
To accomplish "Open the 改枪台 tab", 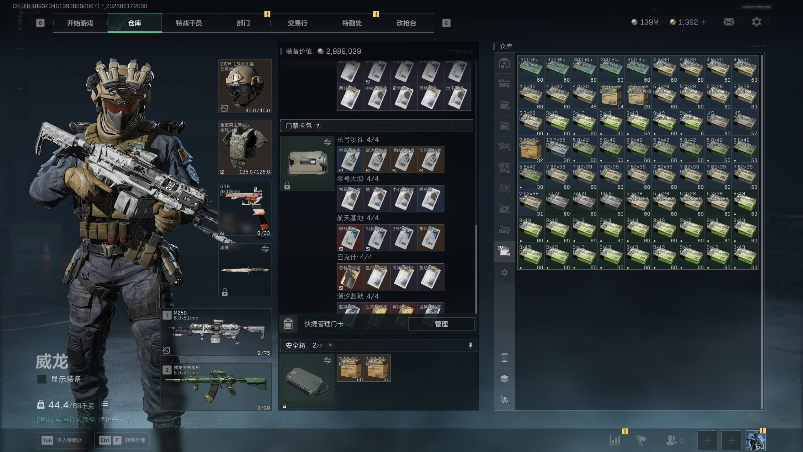I will coord(406,23).
